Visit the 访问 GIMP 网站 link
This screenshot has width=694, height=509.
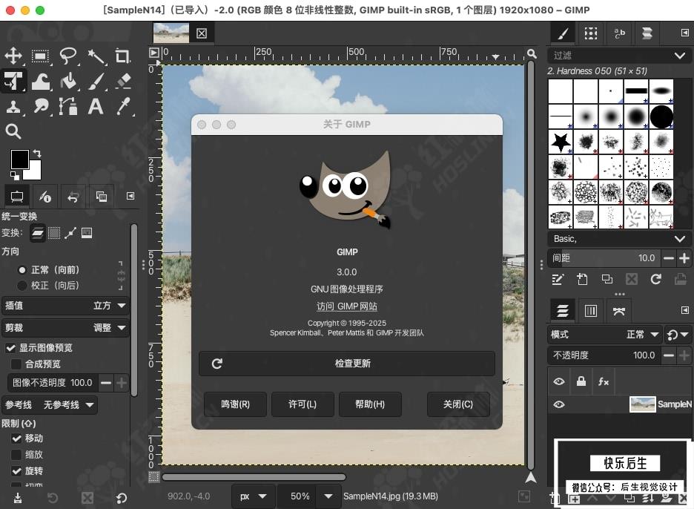(346, 306)
